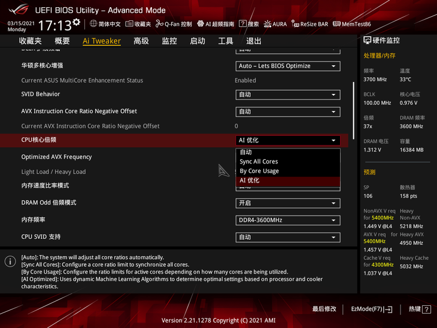The image size is (437, 328).
Task: Launch MemTest86 from top bar
Action: point(351,24)
